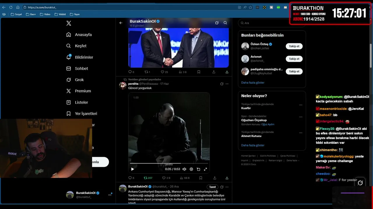This screenshot has height=209, width=373.
Task: Open Premium in the sidebar
Action: (79, 91)
